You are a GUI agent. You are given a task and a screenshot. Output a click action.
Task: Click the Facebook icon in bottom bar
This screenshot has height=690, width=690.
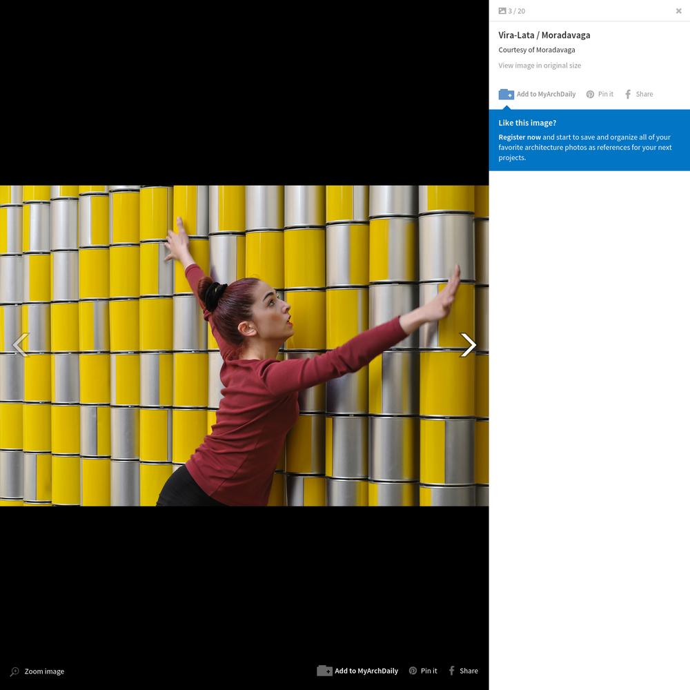click(451, 671)
